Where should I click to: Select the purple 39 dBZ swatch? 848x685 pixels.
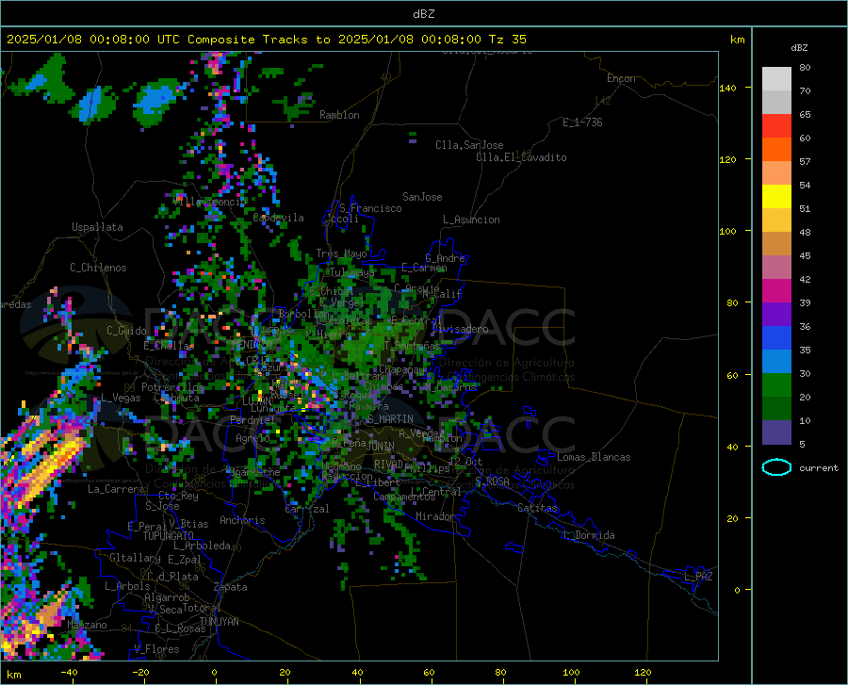pyautogui.click(x=776, y=315)
